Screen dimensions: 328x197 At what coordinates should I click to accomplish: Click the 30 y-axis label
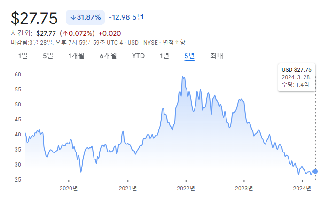pos(18,165)
